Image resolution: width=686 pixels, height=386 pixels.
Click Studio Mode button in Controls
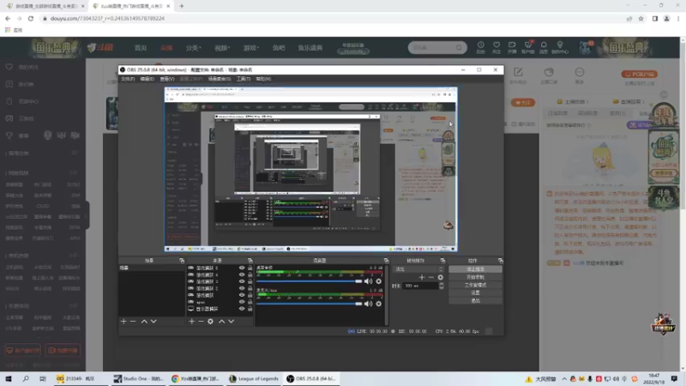pos(476,285)
